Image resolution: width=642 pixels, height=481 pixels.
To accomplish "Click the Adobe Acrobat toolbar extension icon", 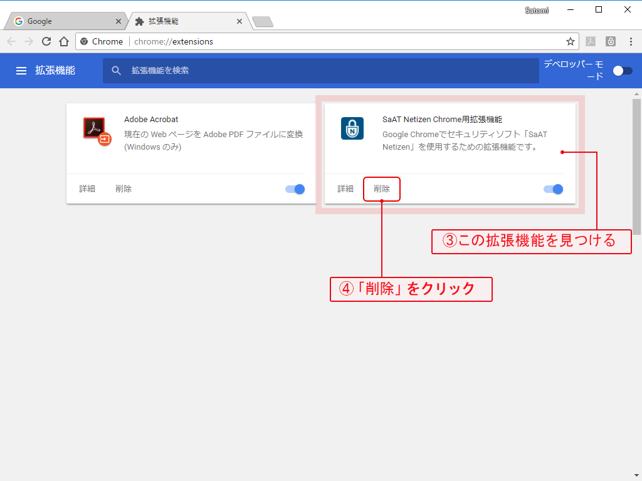I will [591, 41].
